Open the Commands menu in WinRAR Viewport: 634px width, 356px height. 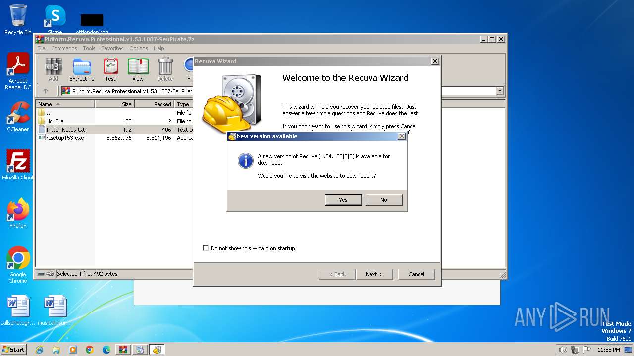click(64, 48)
